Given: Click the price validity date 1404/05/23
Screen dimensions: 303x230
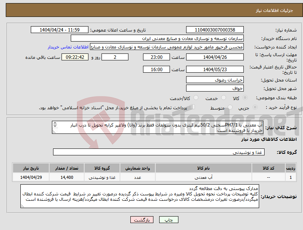Looking at the screenshot, I should pos(215,69).
